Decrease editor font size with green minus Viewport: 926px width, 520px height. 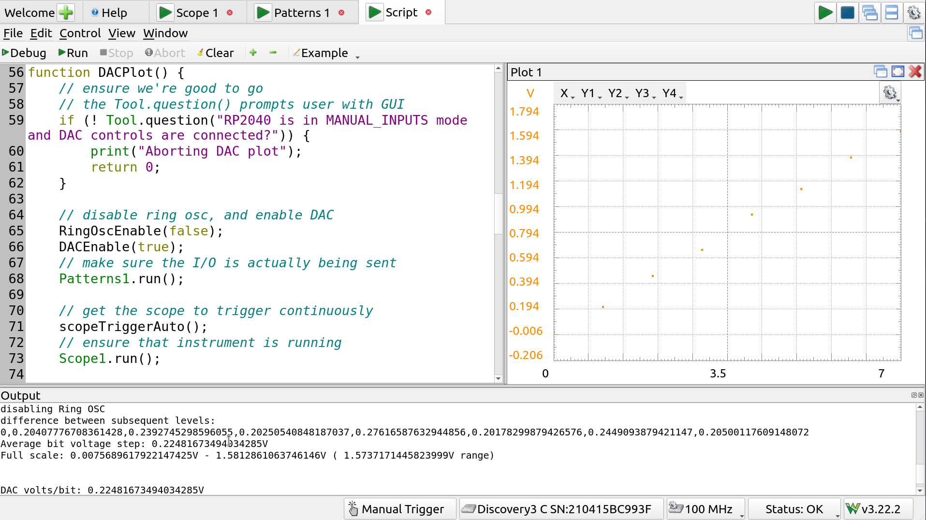pyautogui.click(x=273, y=53)
